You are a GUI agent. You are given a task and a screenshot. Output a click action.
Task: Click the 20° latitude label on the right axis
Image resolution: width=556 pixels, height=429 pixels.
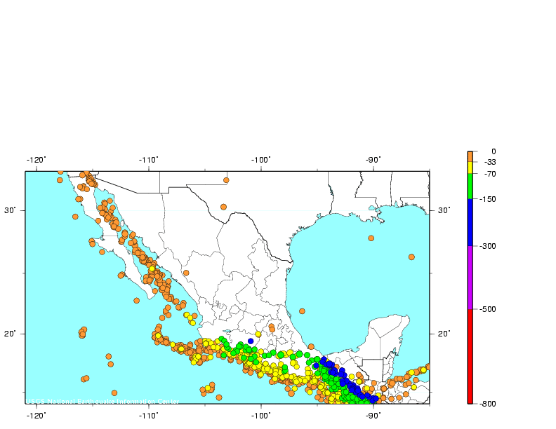tap(443, 334)
